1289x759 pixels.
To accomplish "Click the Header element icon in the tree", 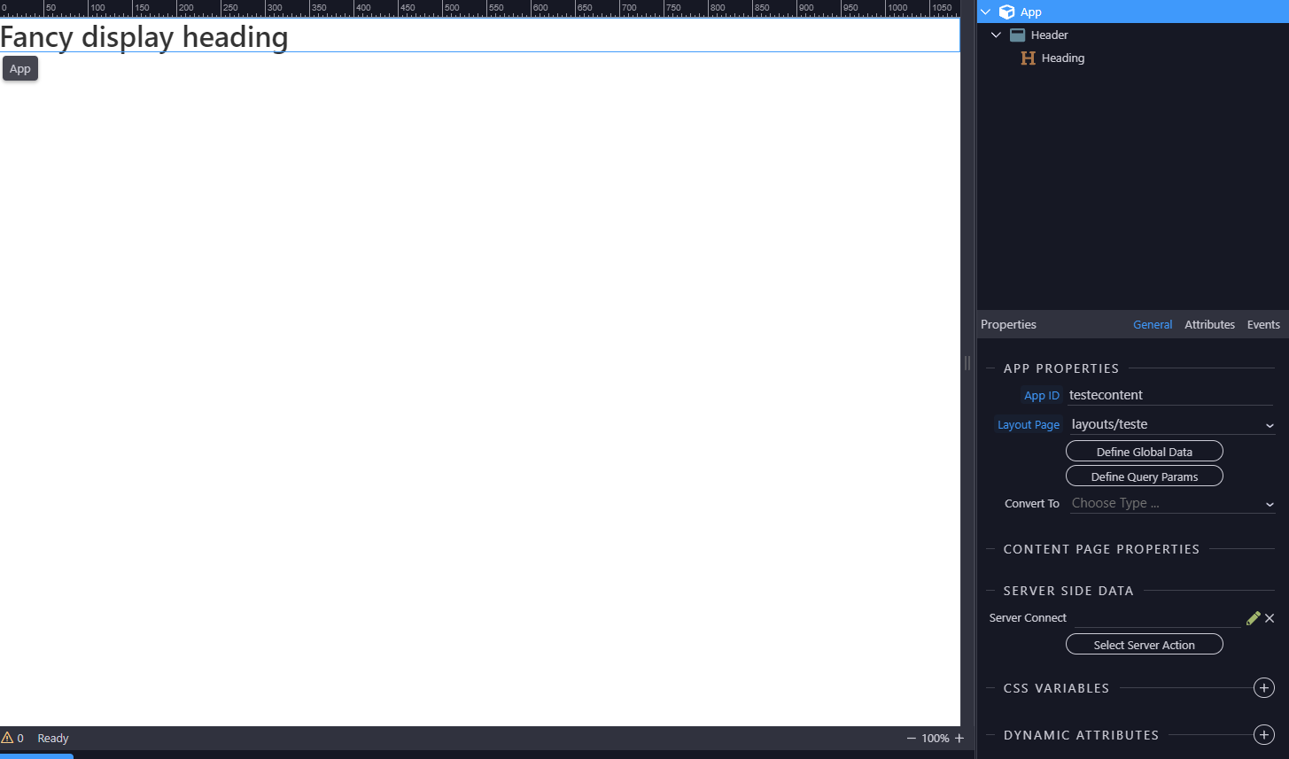I will point(1017,35).
